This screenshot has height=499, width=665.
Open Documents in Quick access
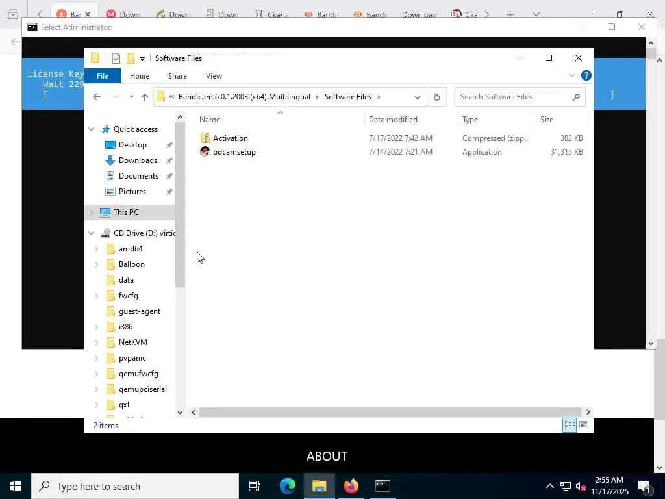click(x=138, y=176)
